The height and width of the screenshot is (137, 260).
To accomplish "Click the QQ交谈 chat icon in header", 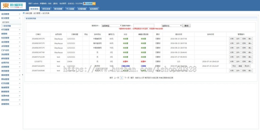I will [89, 3].
